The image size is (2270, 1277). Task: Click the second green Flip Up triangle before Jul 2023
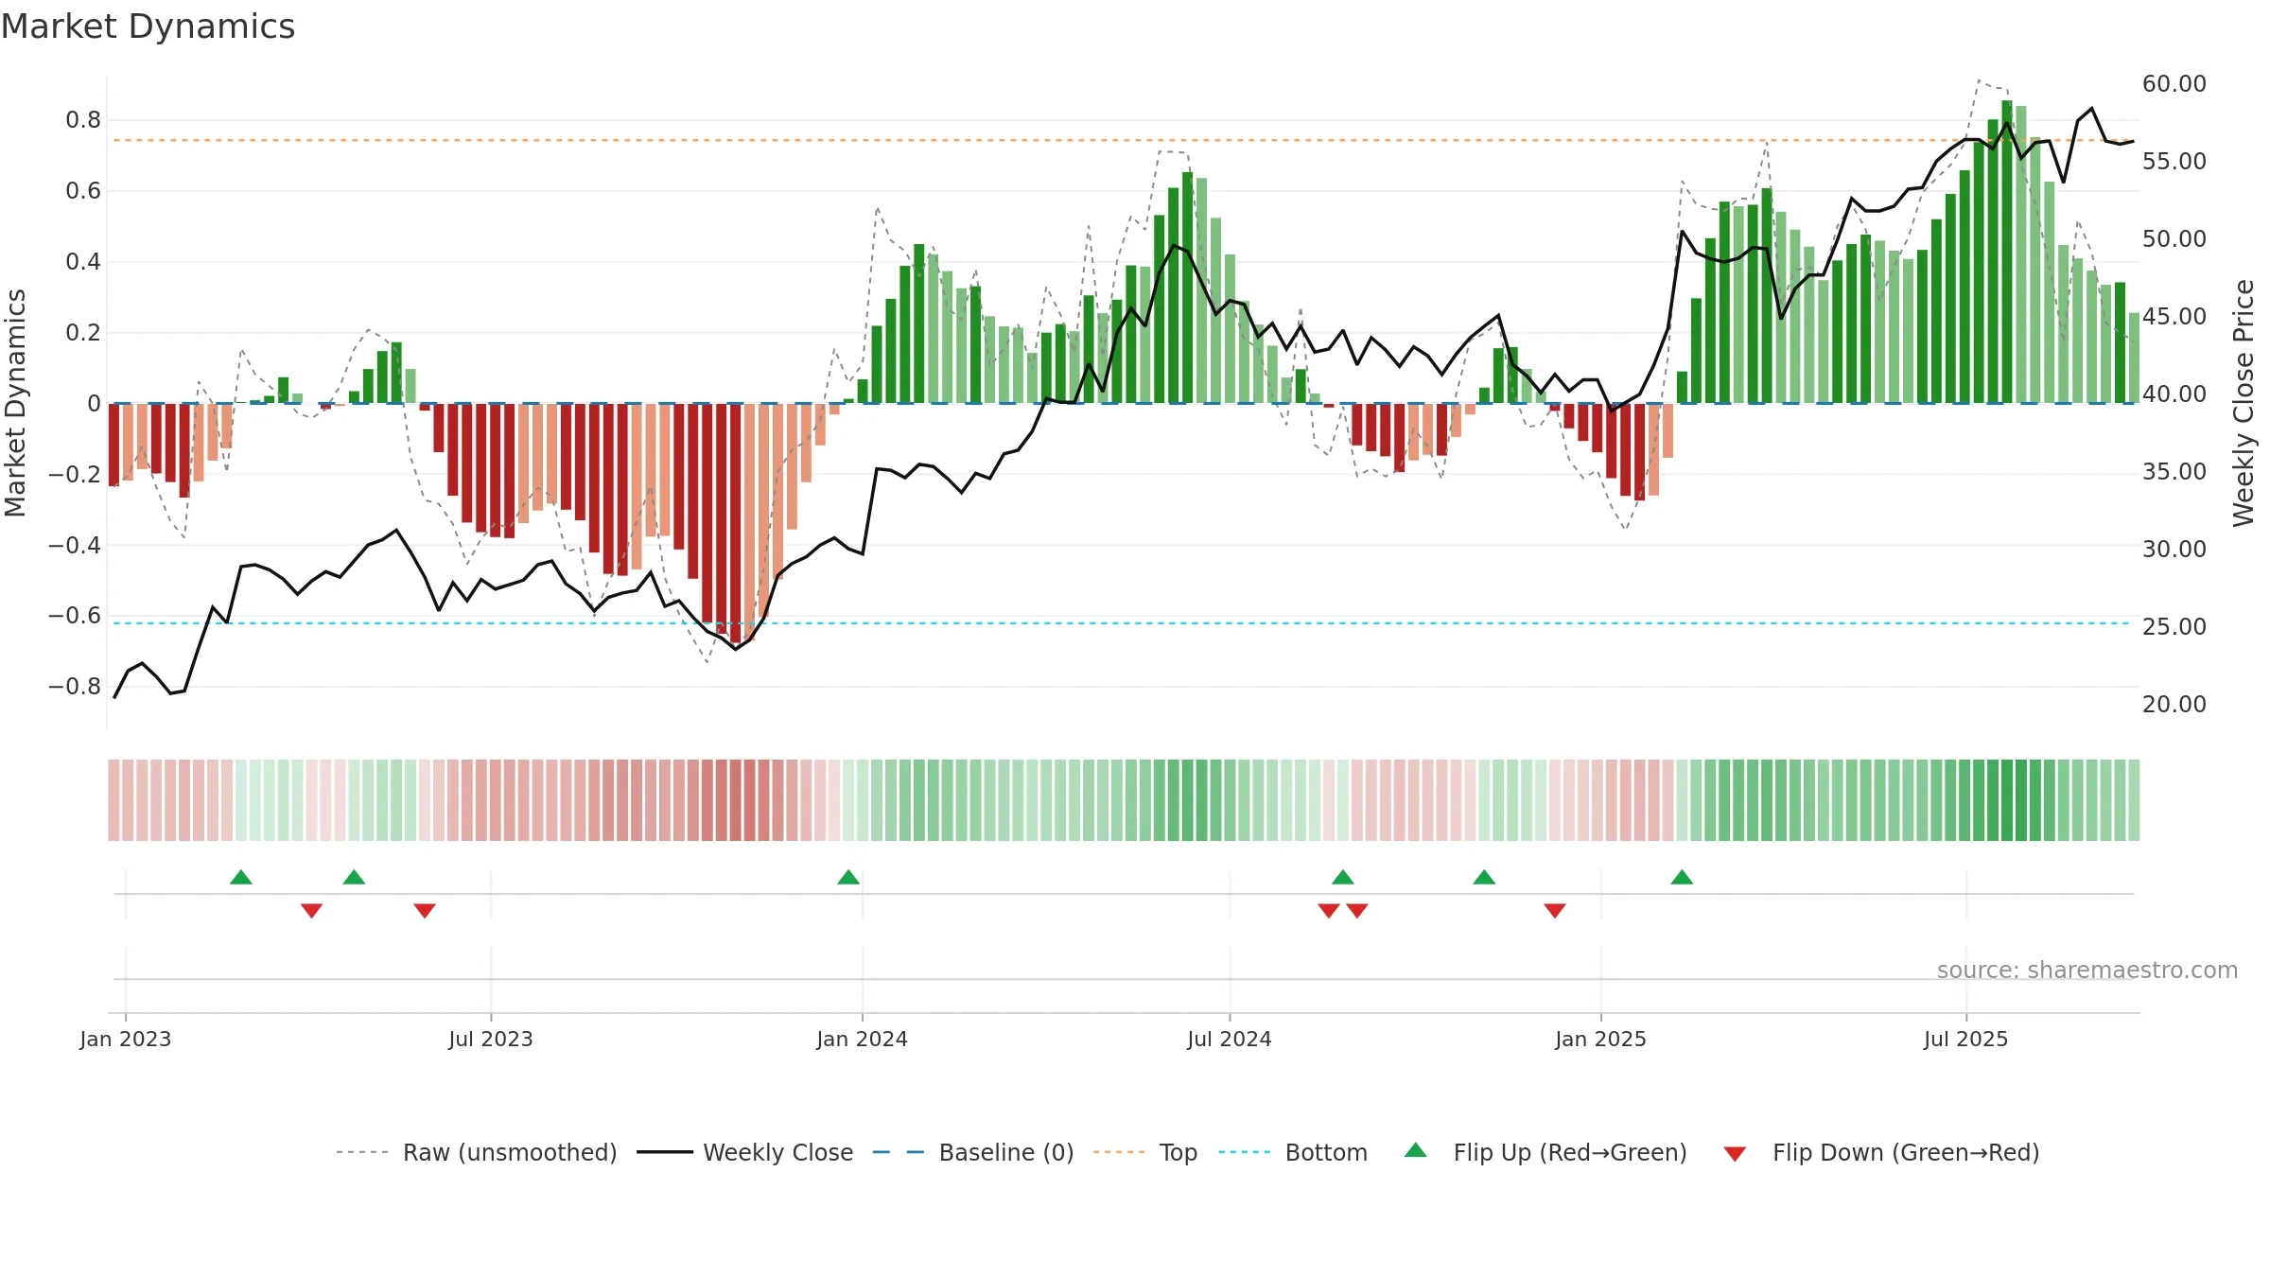pos(354,877)
